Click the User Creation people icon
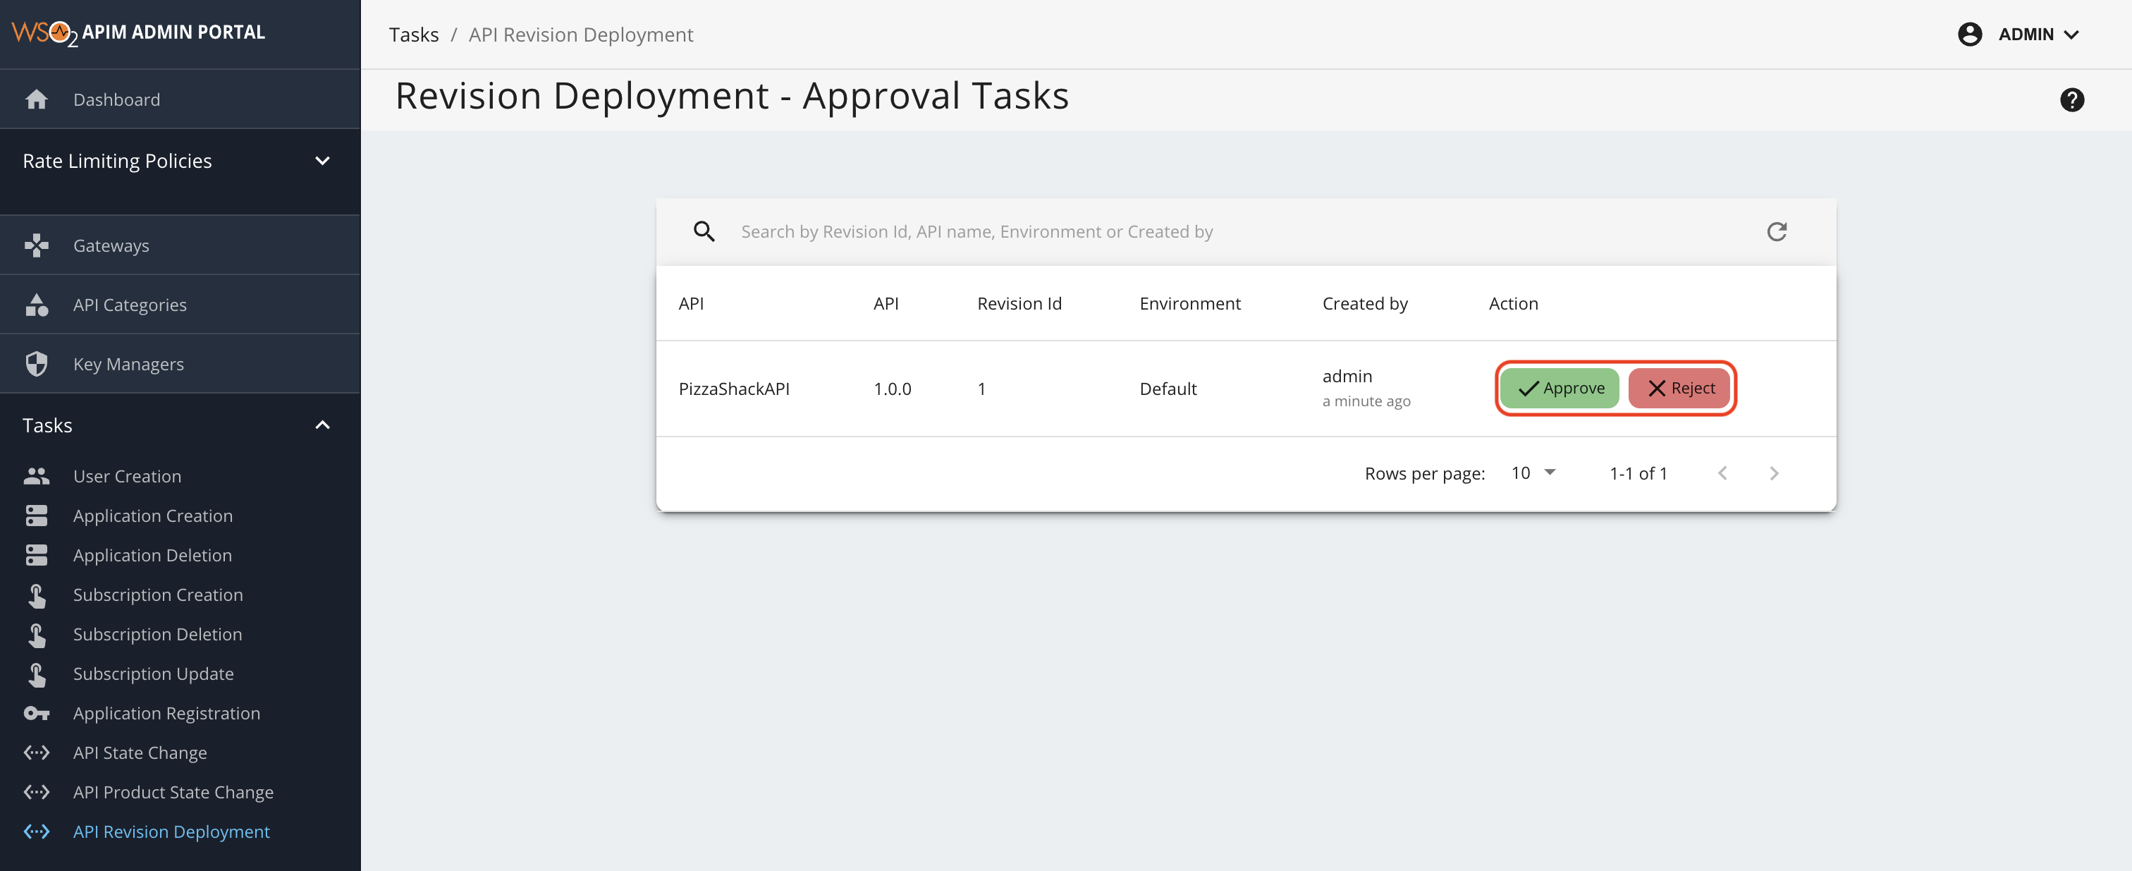The height and width of the screenshot is (871, 2132). coord(37,476)
